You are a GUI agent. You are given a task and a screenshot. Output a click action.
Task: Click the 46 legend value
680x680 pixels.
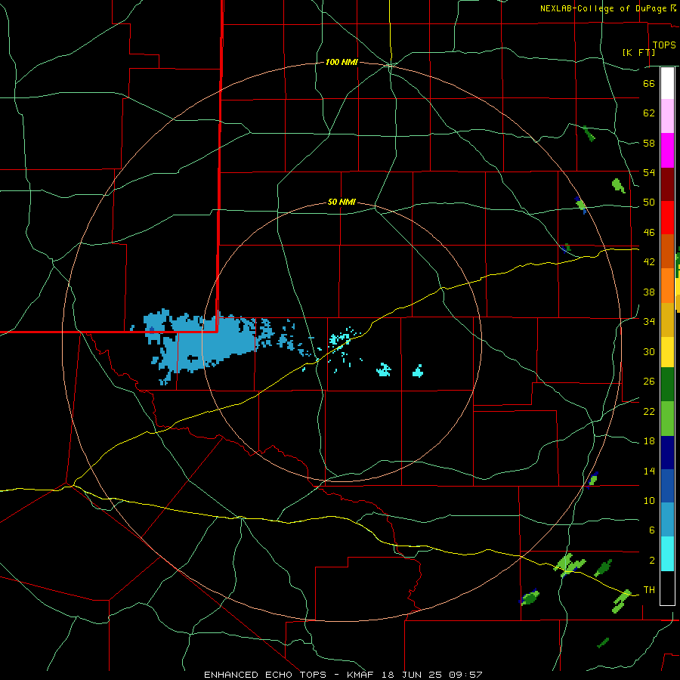click(x=649, y=232)
